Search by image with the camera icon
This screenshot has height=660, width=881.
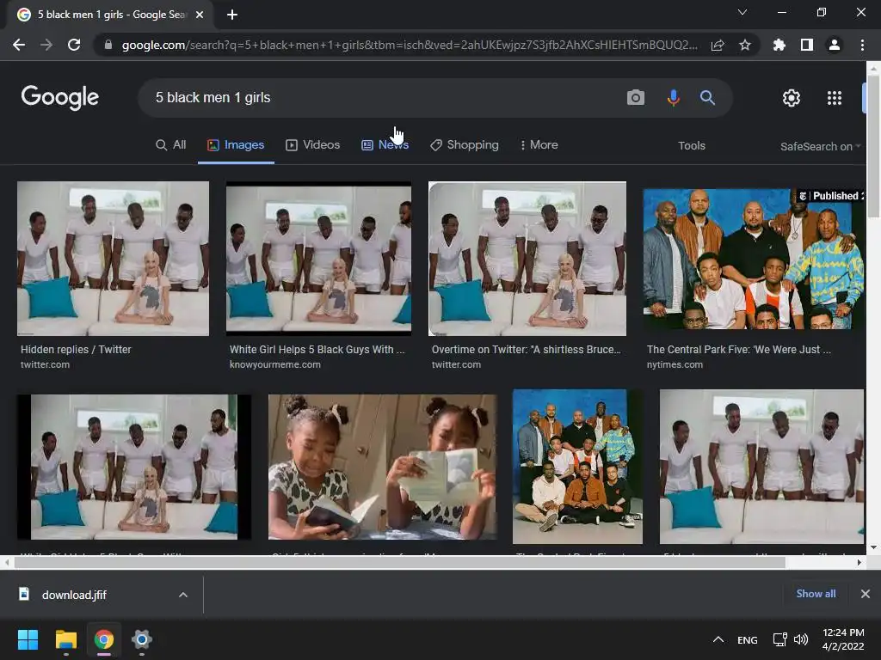point(636,98)
